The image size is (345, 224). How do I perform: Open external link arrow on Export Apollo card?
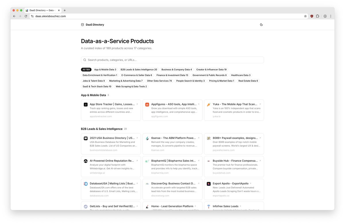[250, 183]
